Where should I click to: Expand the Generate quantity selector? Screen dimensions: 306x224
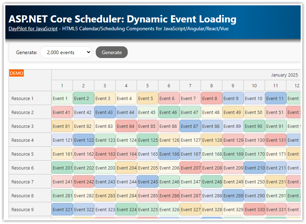point(66,52)
